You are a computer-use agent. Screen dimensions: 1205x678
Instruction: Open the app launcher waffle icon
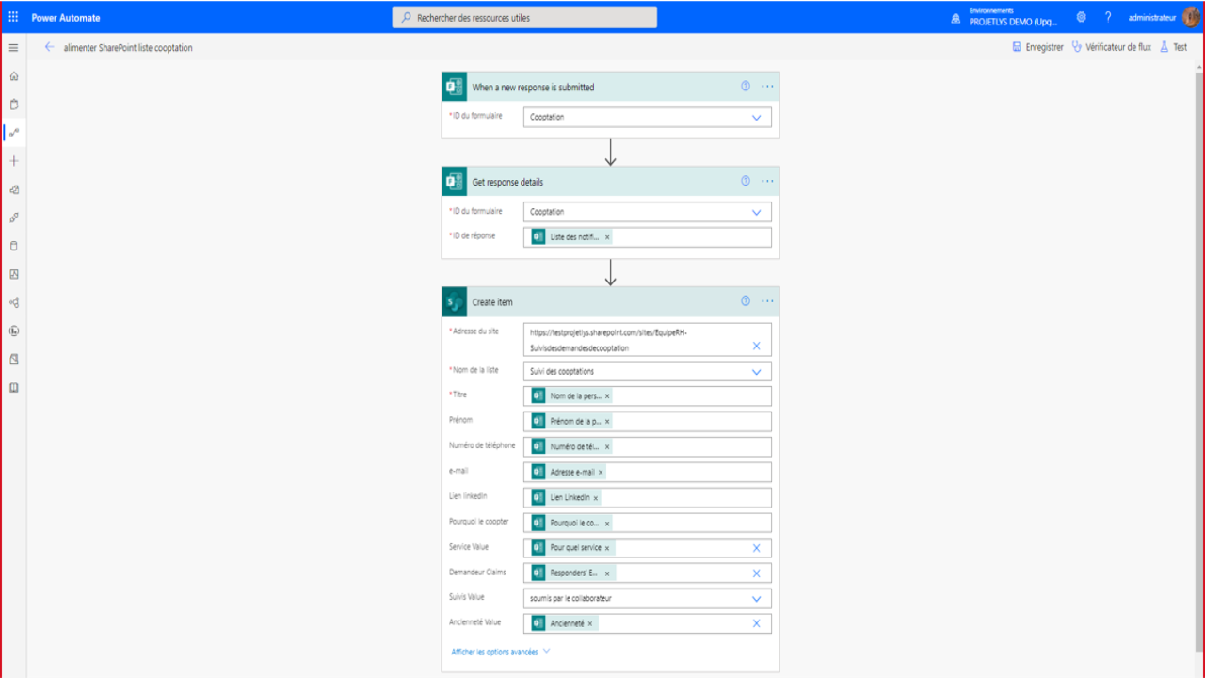point(13,17)
